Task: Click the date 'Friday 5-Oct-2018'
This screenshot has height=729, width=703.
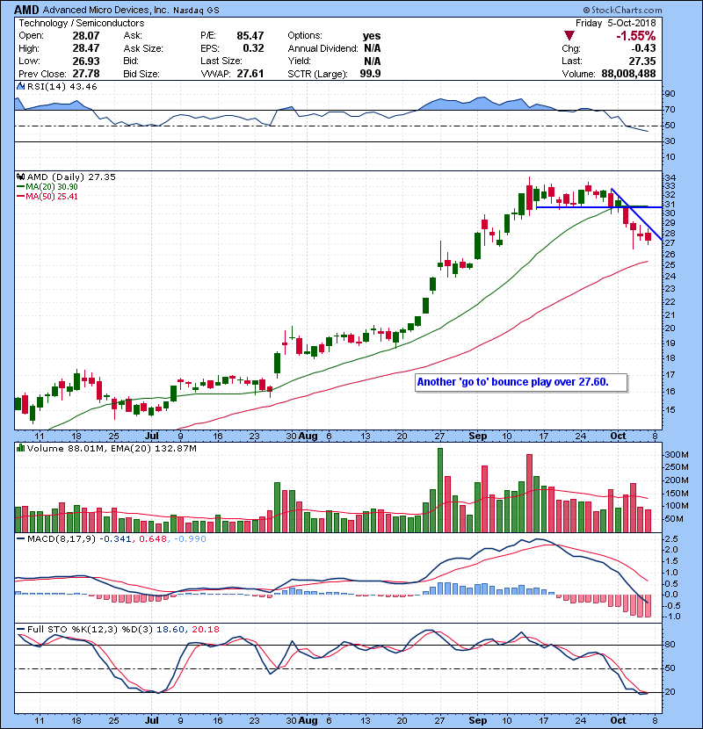Action: coord(615,23)
